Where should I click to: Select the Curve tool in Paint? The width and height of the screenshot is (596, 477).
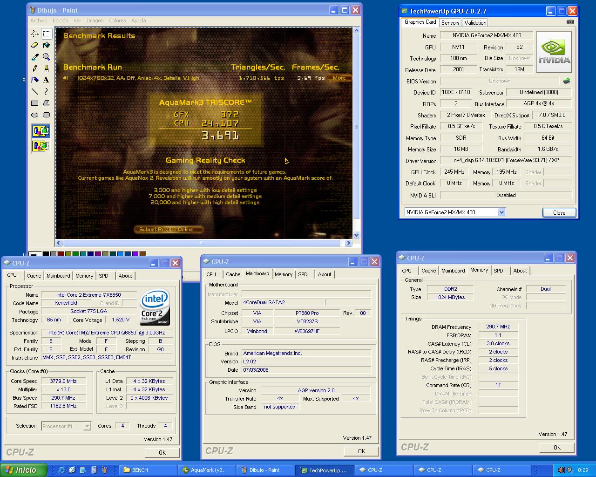pyautogui.click(x=47, y=92)
